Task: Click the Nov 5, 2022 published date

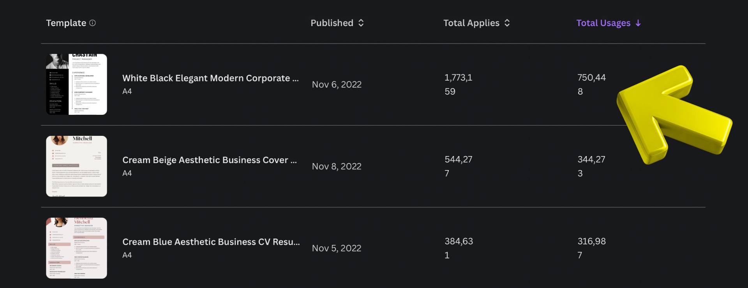Action: coord(337,248)
